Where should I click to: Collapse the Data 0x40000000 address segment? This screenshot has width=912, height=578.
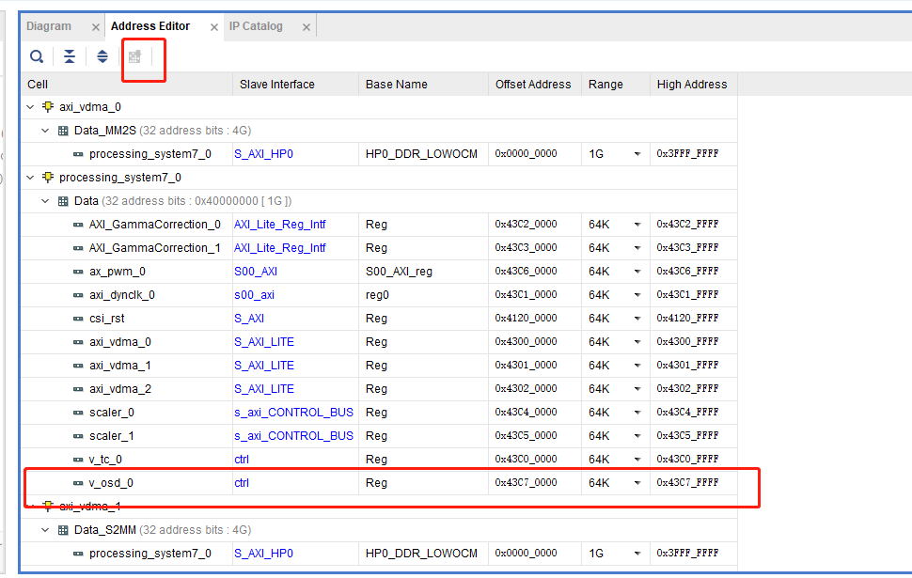pos(45,201)
